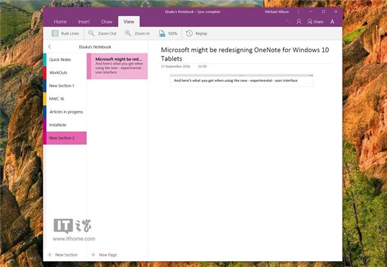Share this notebook
This screenshot has width=387, height=267.
[x=315, y=22]
